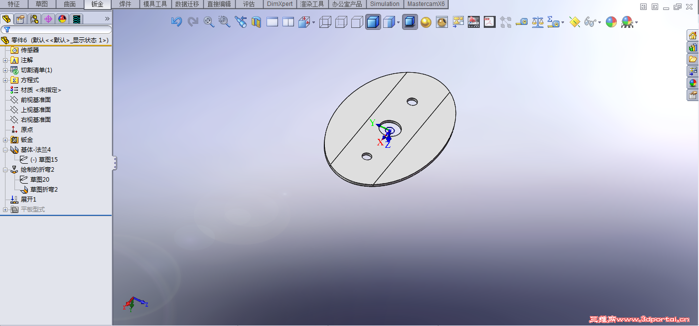699x326 pixels.
Task: Click the Apply Scene icon
Action: (x=627, y=22)
